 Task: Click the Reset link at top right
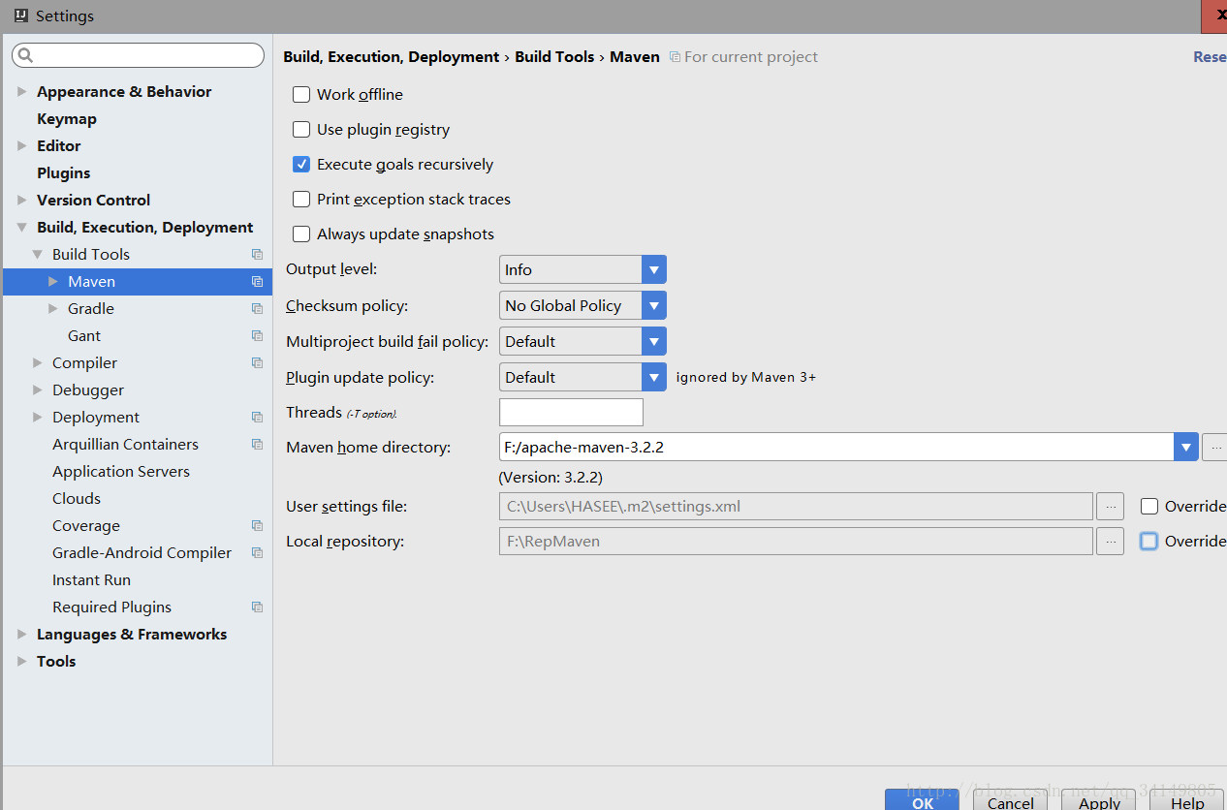point(1210,57)
